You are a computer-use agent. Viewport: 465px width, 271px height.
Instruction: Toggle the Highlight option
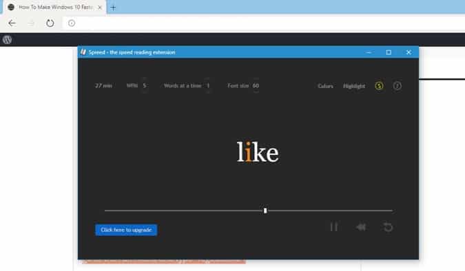tap(354, 86)
